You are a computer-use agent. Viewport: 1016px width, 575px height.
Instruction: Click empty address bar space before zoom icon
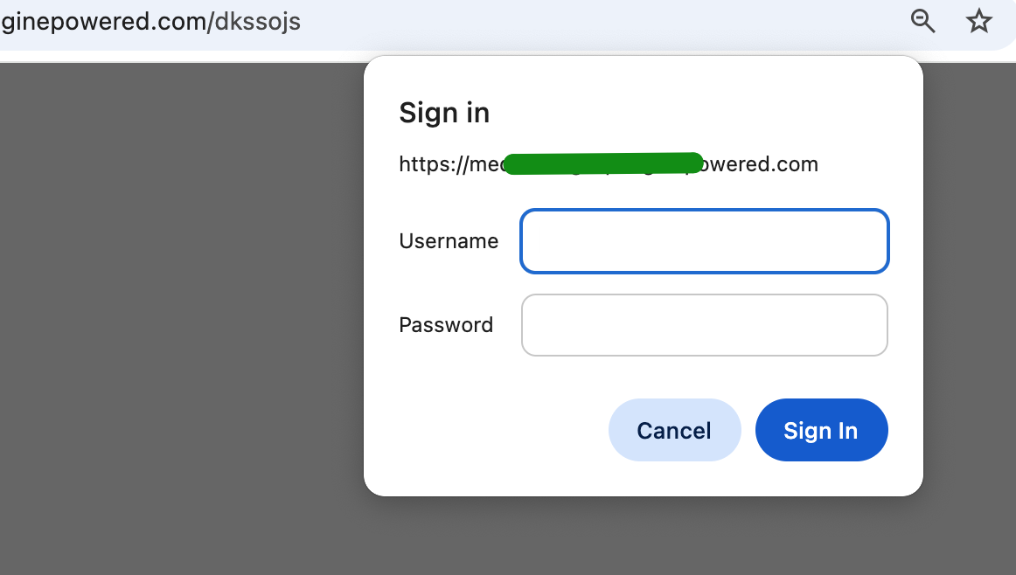click(x=602, y=21)
